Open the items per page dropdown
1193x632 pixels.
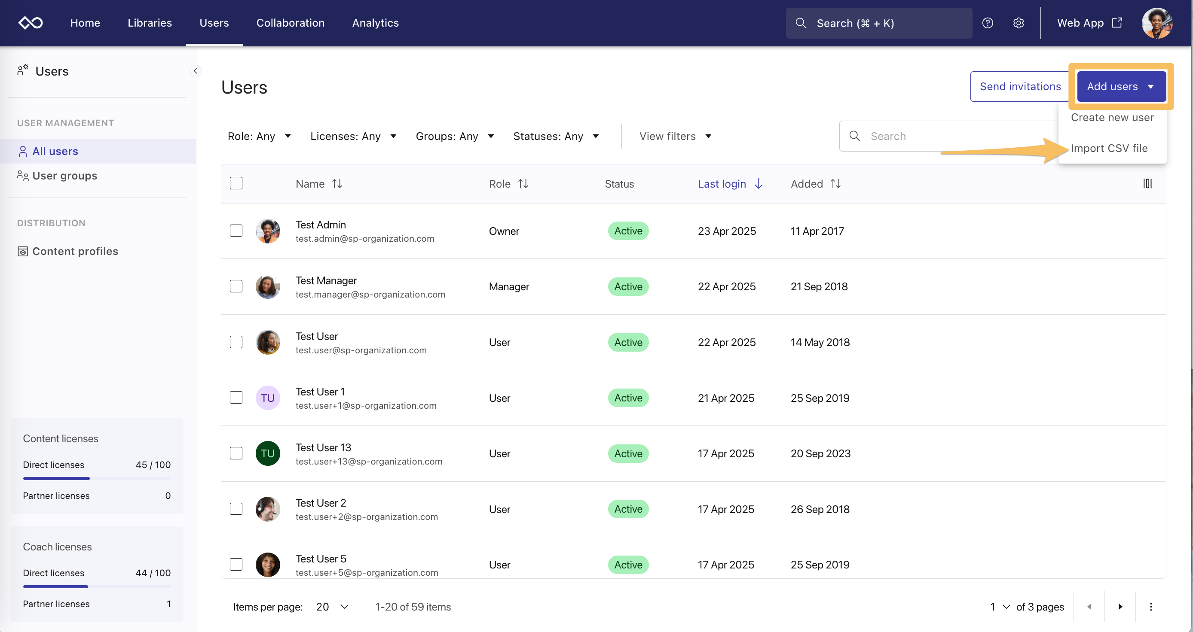pyautogui.click(x=332, y=607)
